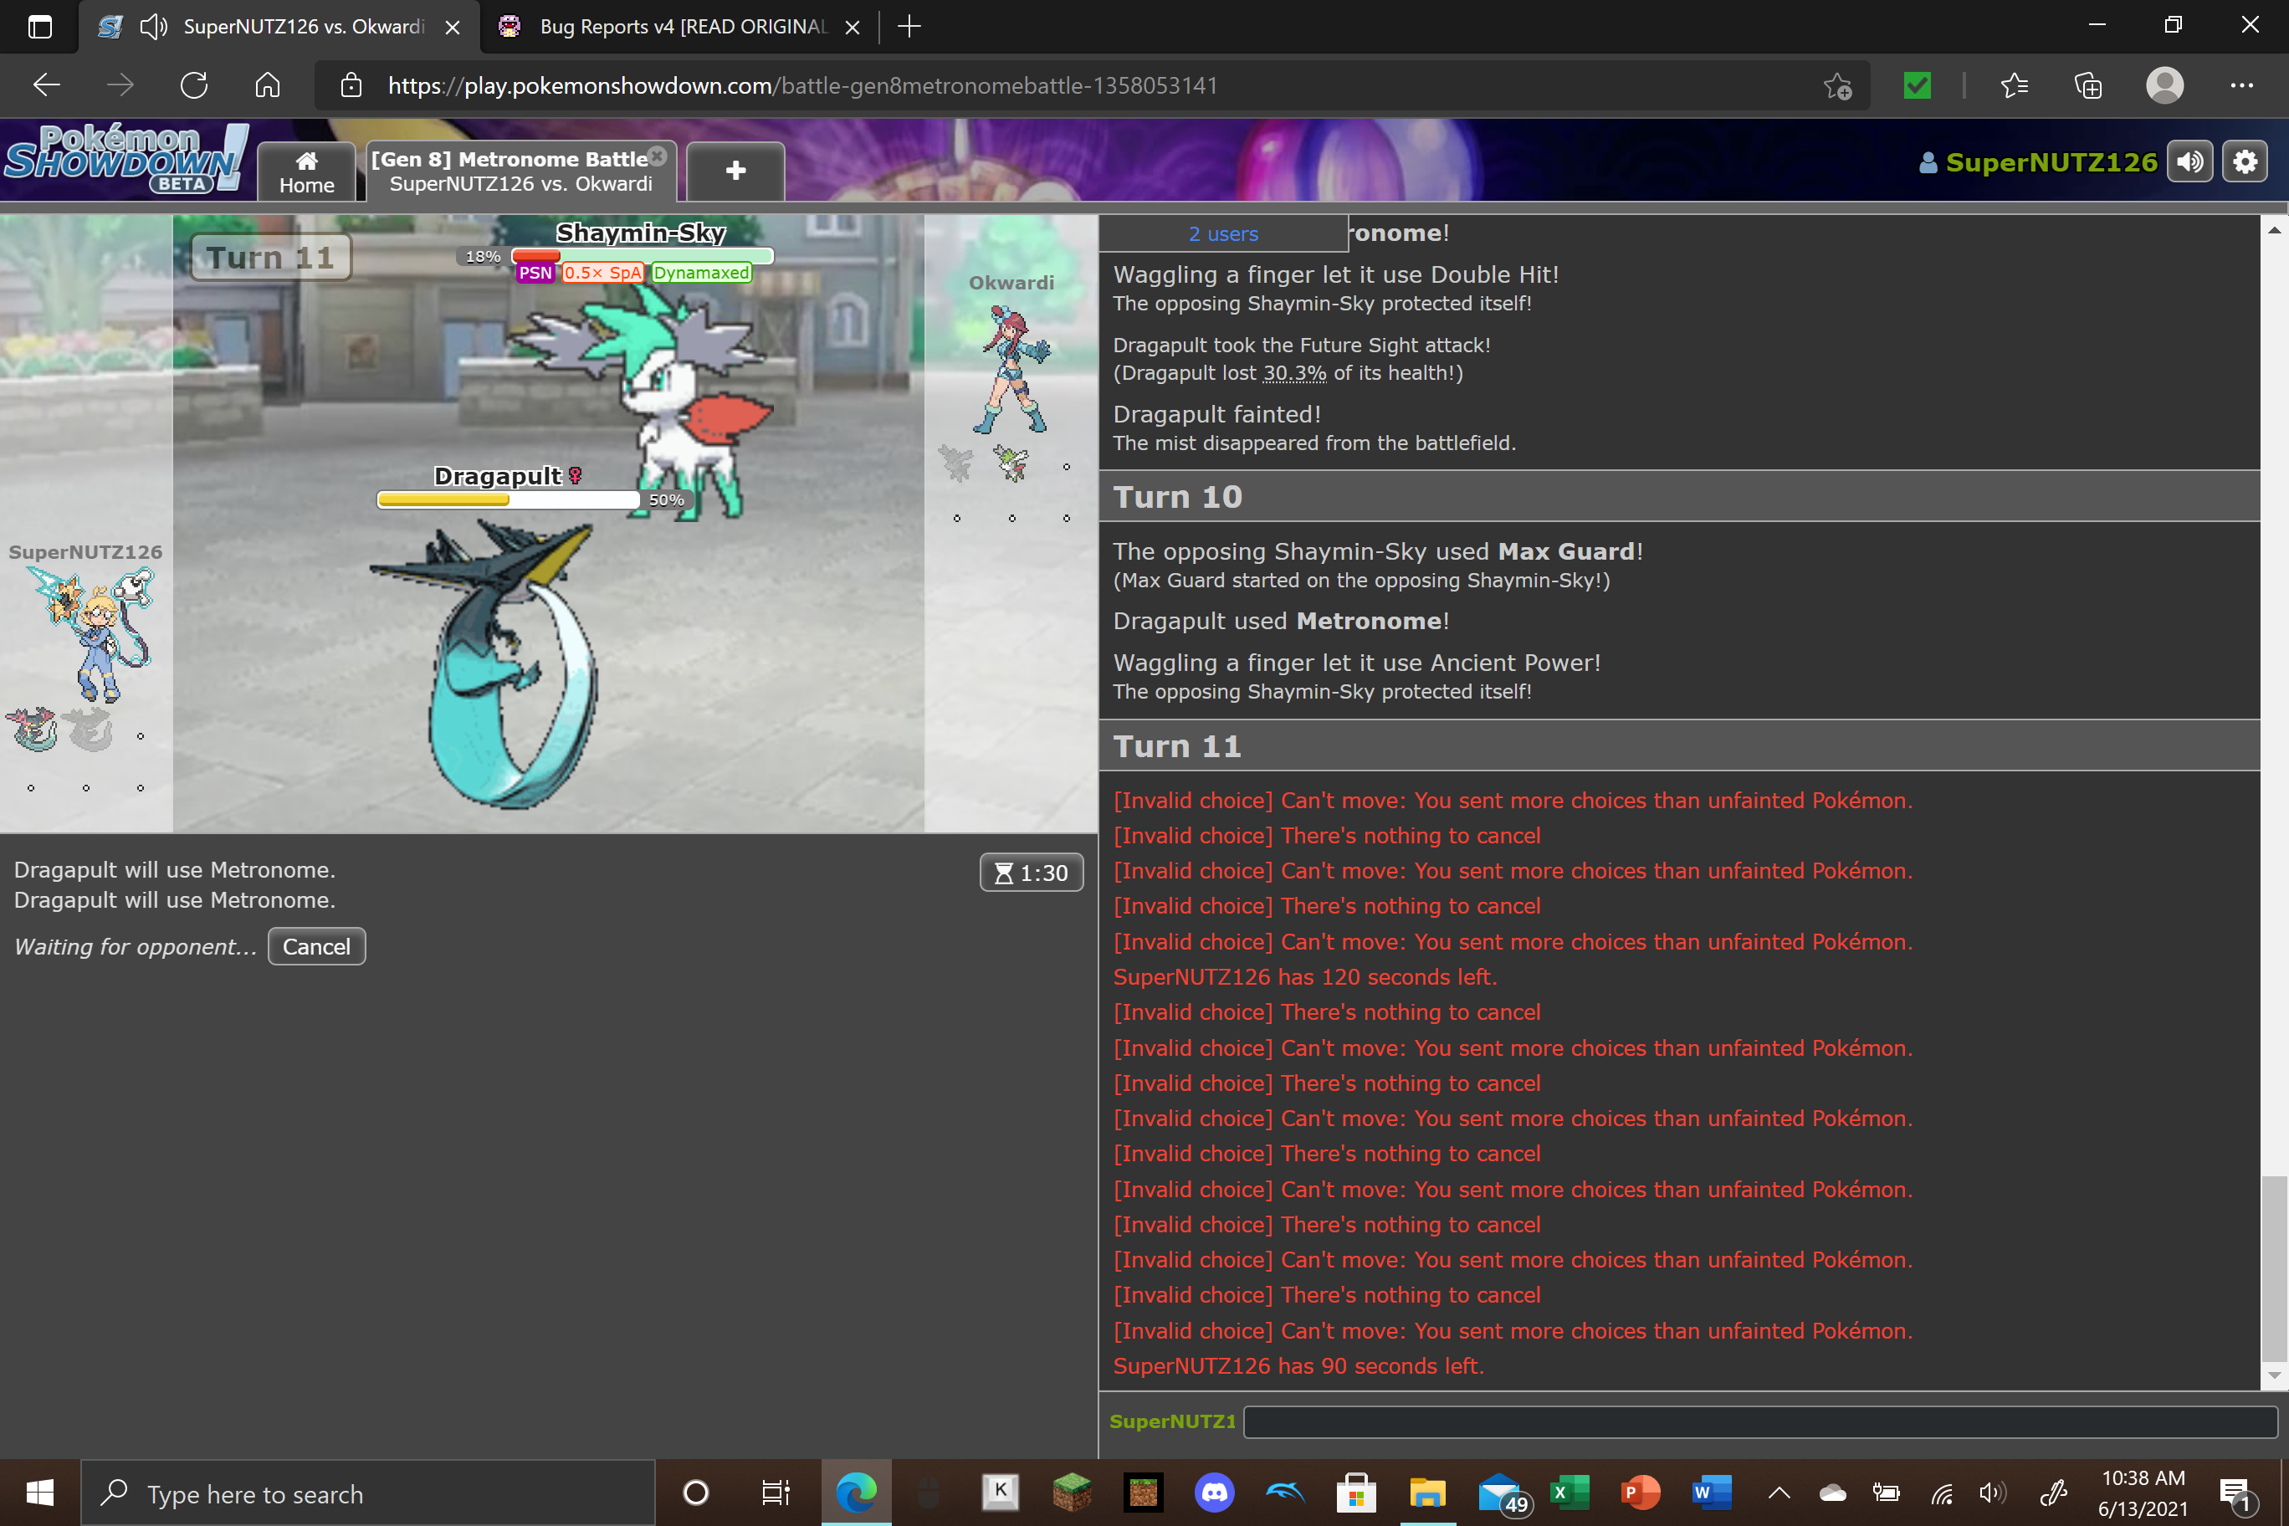Add this page to favorites
The height and width of the screenshot is (1526, 2289).
coord(1836,85)
